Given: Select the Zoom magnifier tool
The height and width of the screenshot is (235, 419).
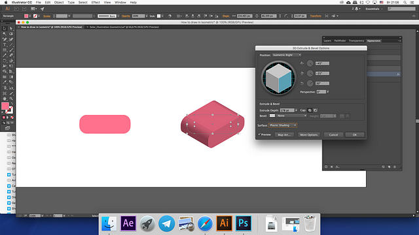Looking at the screenshot, I should [11, 99].
